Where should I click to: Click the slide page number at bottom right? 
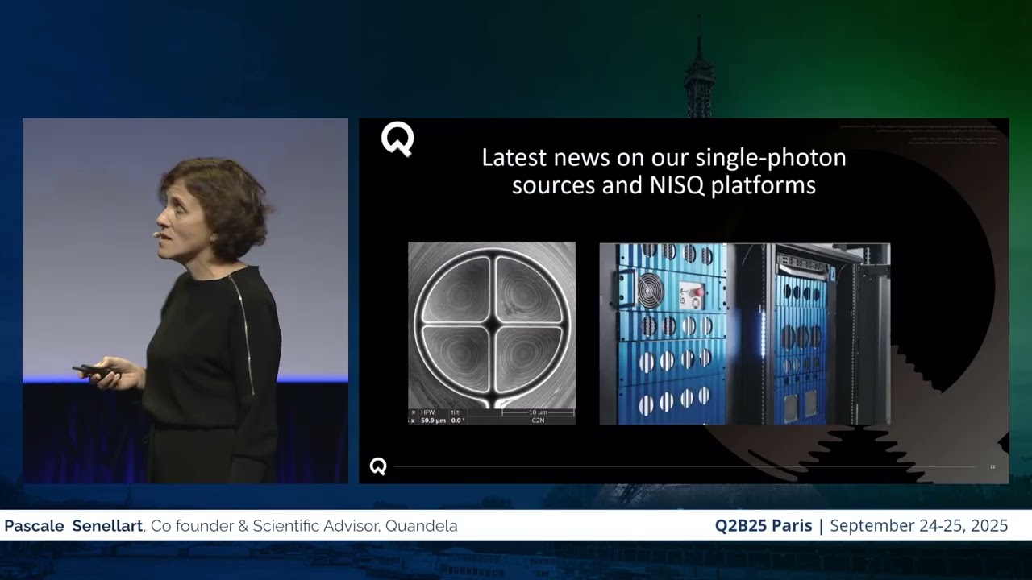coord(992,466)
